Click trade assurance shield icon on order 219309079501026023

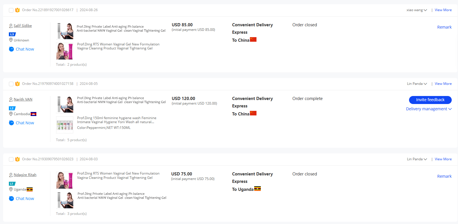17,159
